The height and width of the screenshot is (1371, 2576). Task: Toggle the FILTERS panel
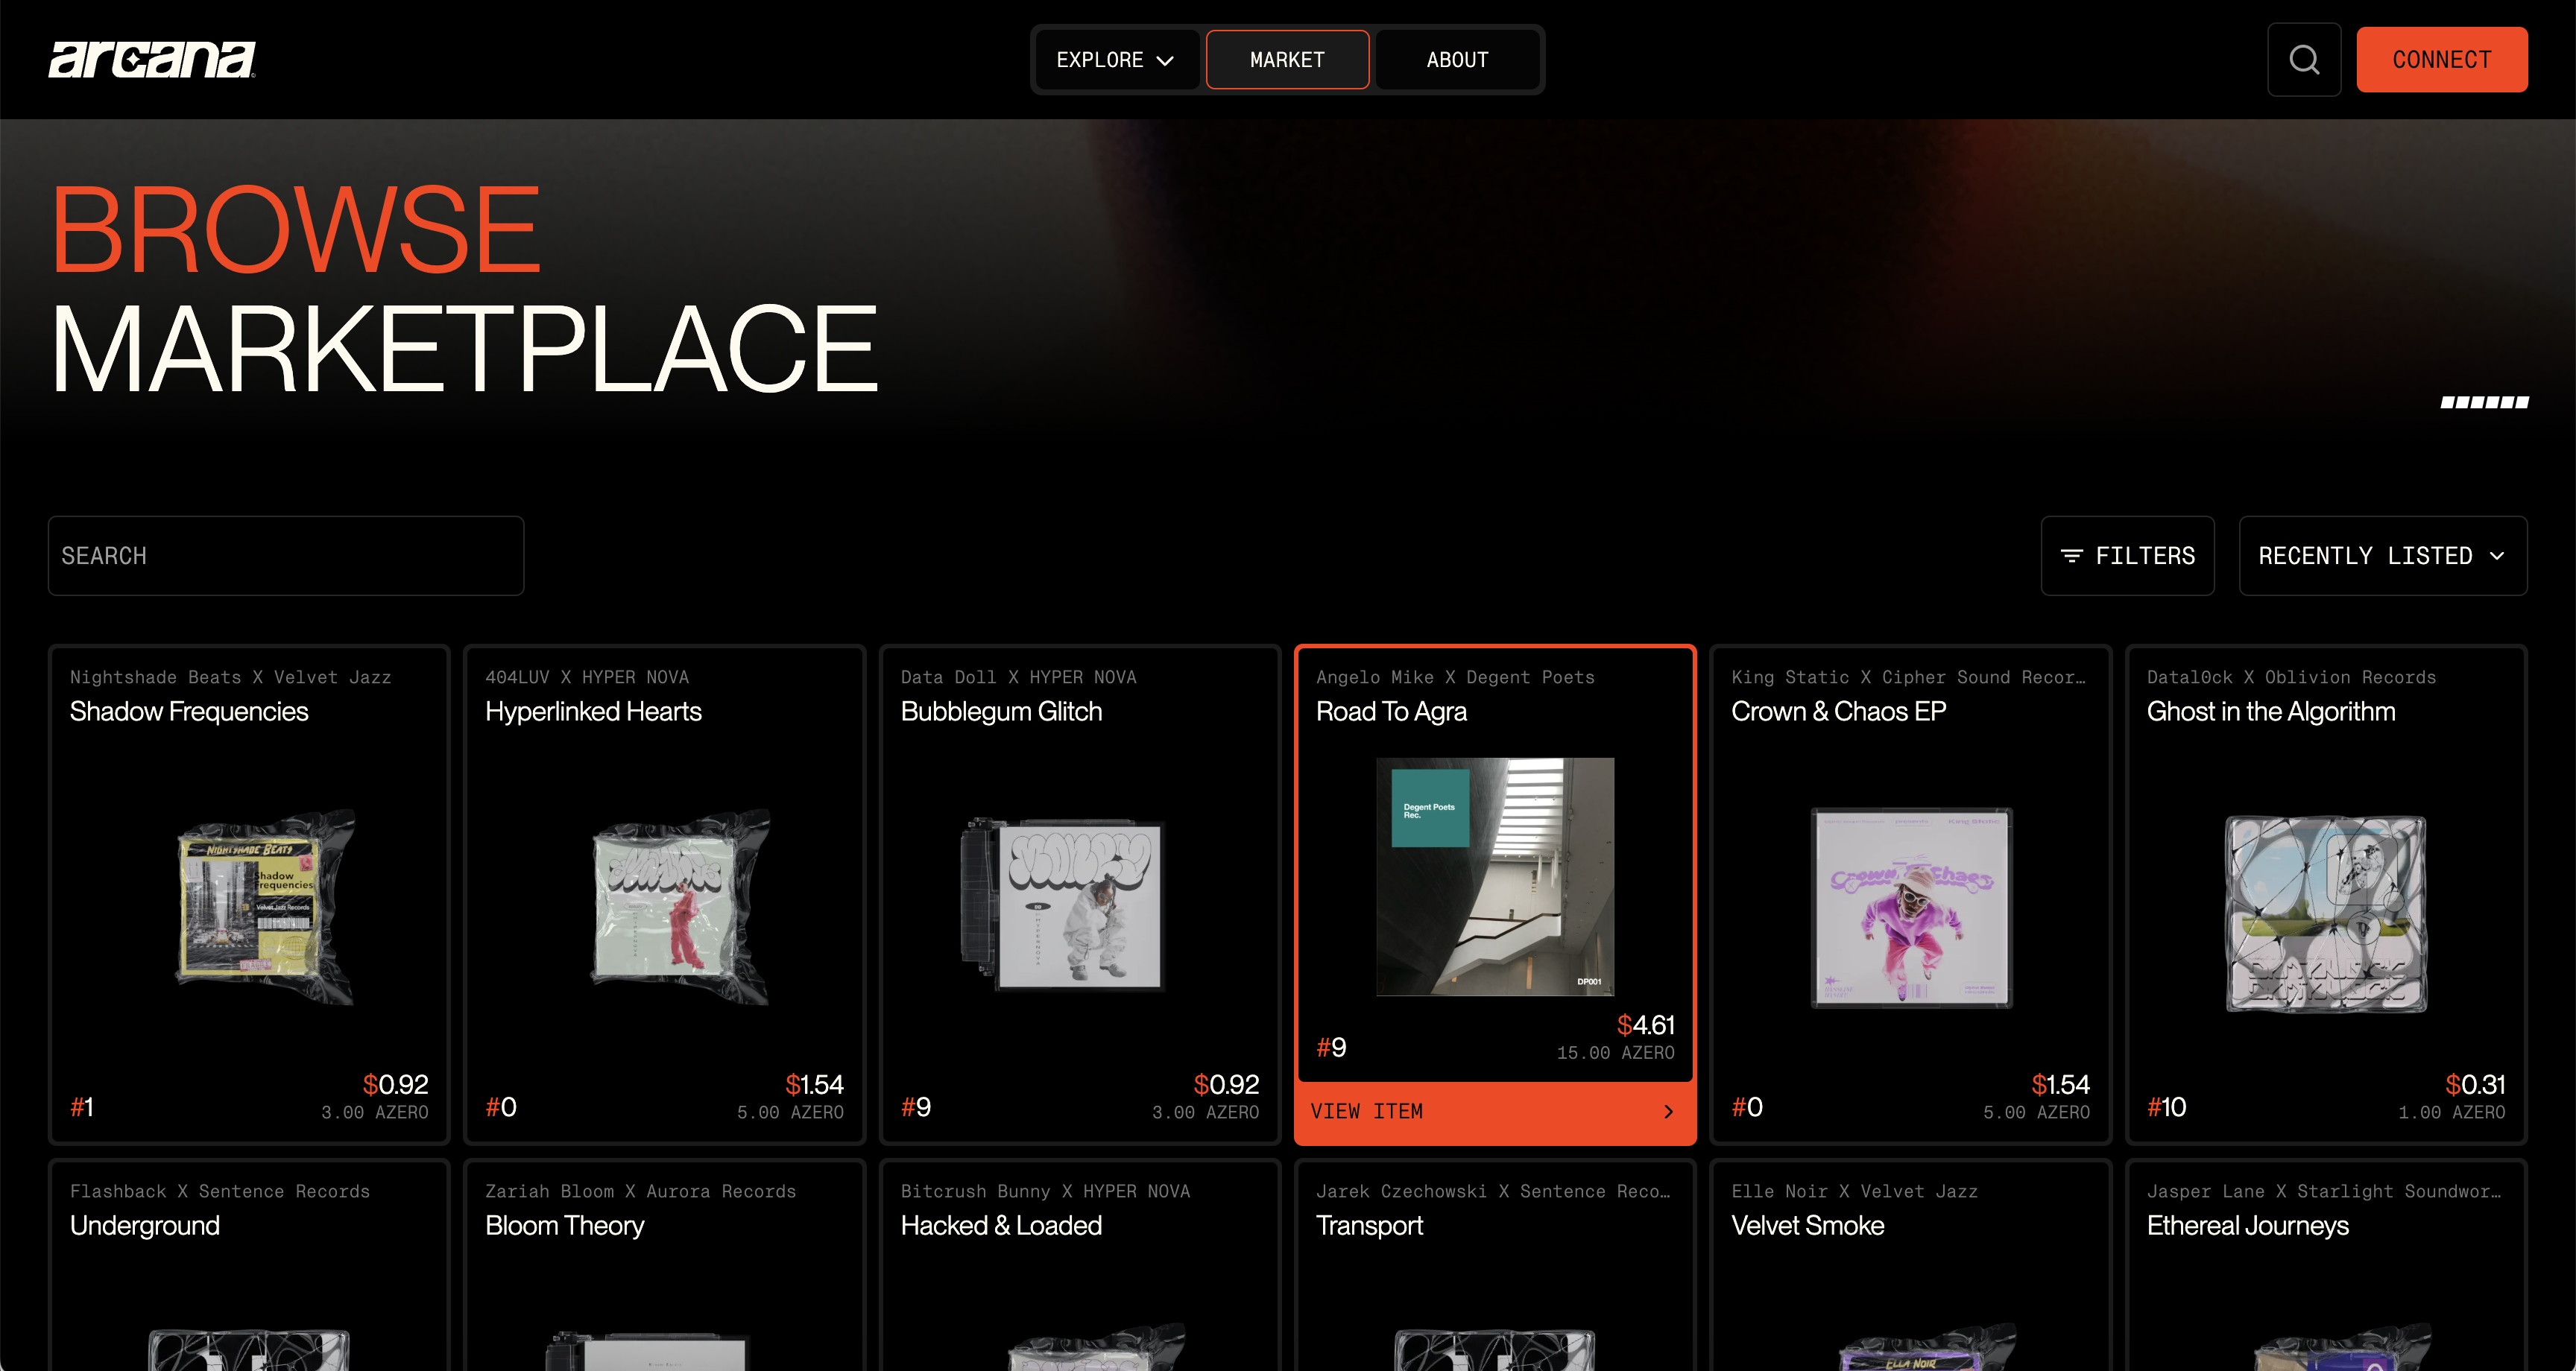[2127, 556]
